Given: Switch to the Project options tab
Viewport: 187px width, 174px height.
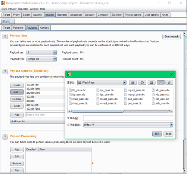Looking at the screenshot, I should (133, 15).
